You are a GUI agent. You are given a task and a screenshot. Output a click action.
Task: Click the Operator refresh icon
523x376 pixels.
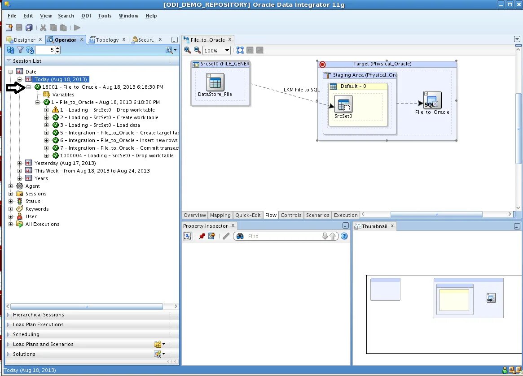tap(11, 50)
